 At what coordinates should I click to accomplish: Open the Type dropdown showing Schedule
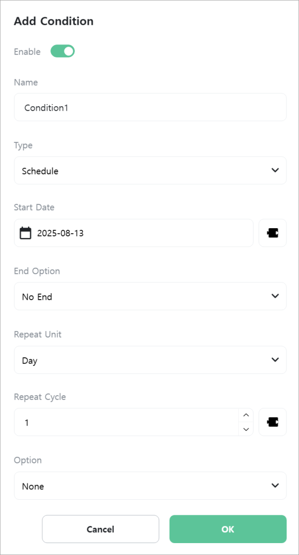tap(150, 170)
